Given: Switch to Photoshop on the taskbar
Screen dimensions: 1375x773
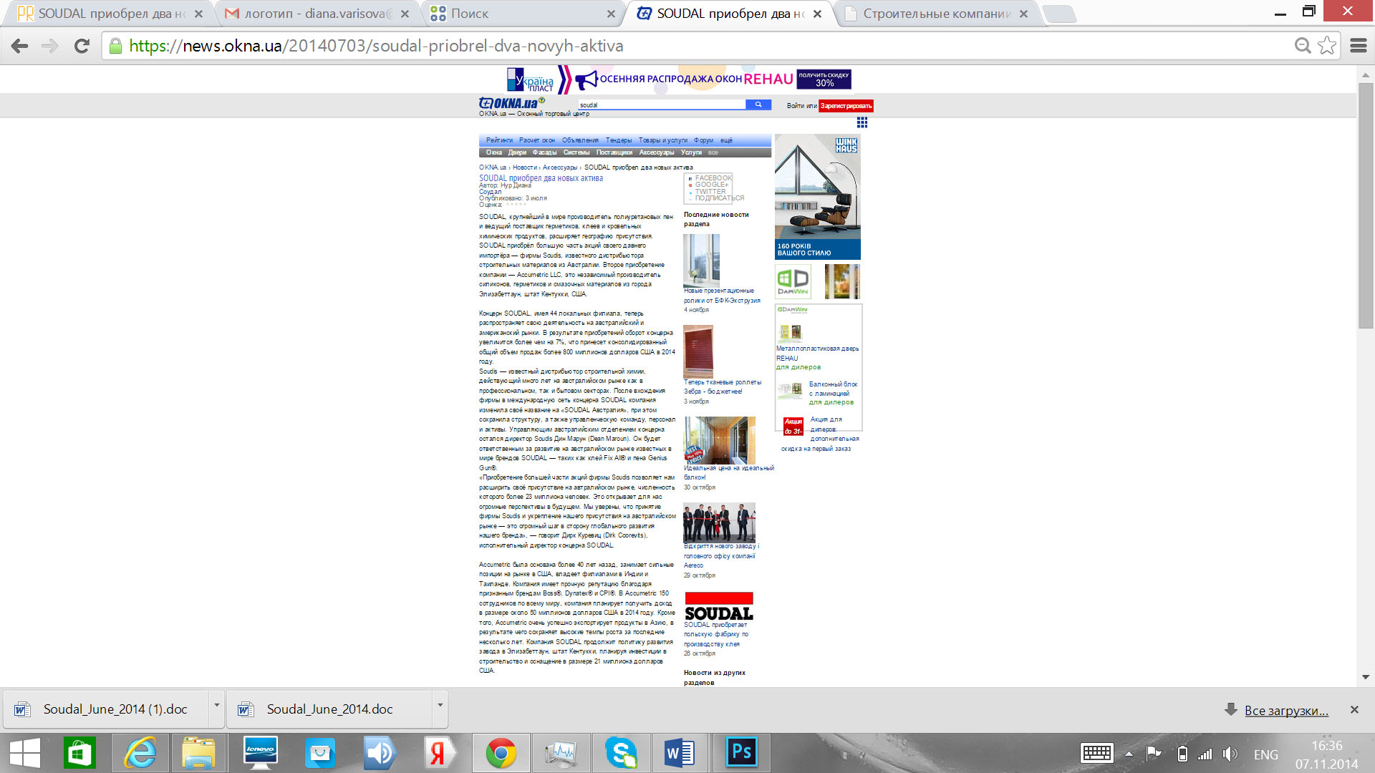Looking at the screenshot, I should 741,753.
